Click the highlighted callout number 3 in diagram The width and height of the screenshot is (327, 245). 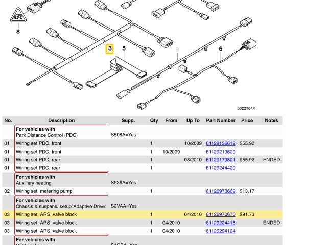point(110,49)
